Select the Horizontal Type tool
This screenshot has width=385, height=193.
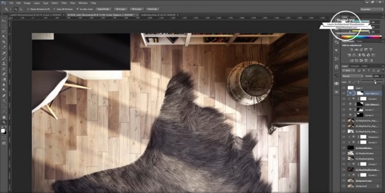coord(4,101)
